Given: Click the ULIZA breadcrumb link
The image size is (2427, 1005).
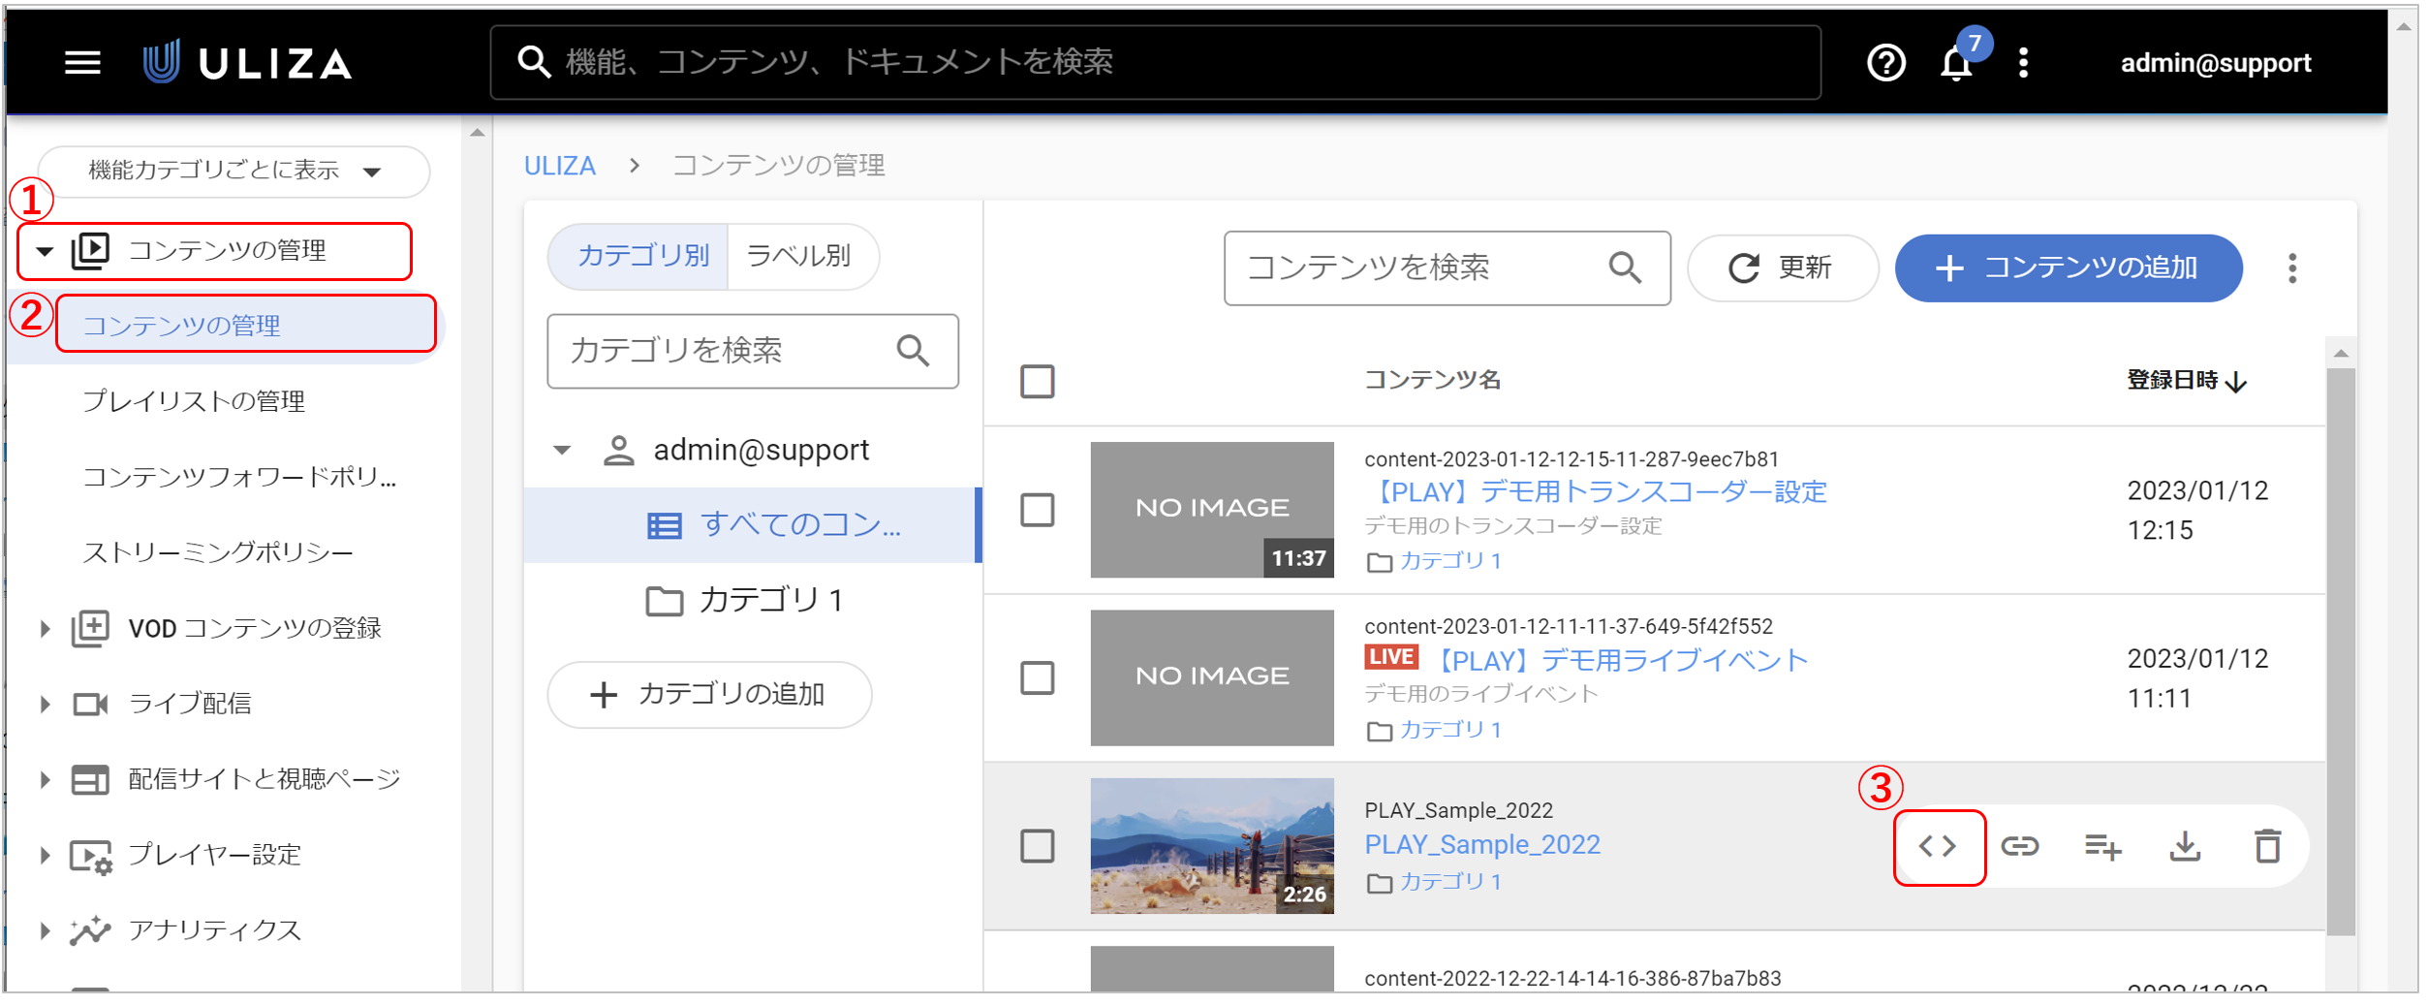Looking at the screenshot, I should point(560,166).
